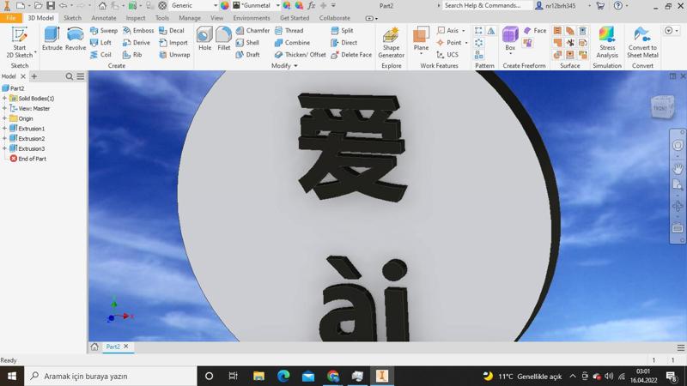
Task: Select the Extrude tool
Action: tap(52, 39)
